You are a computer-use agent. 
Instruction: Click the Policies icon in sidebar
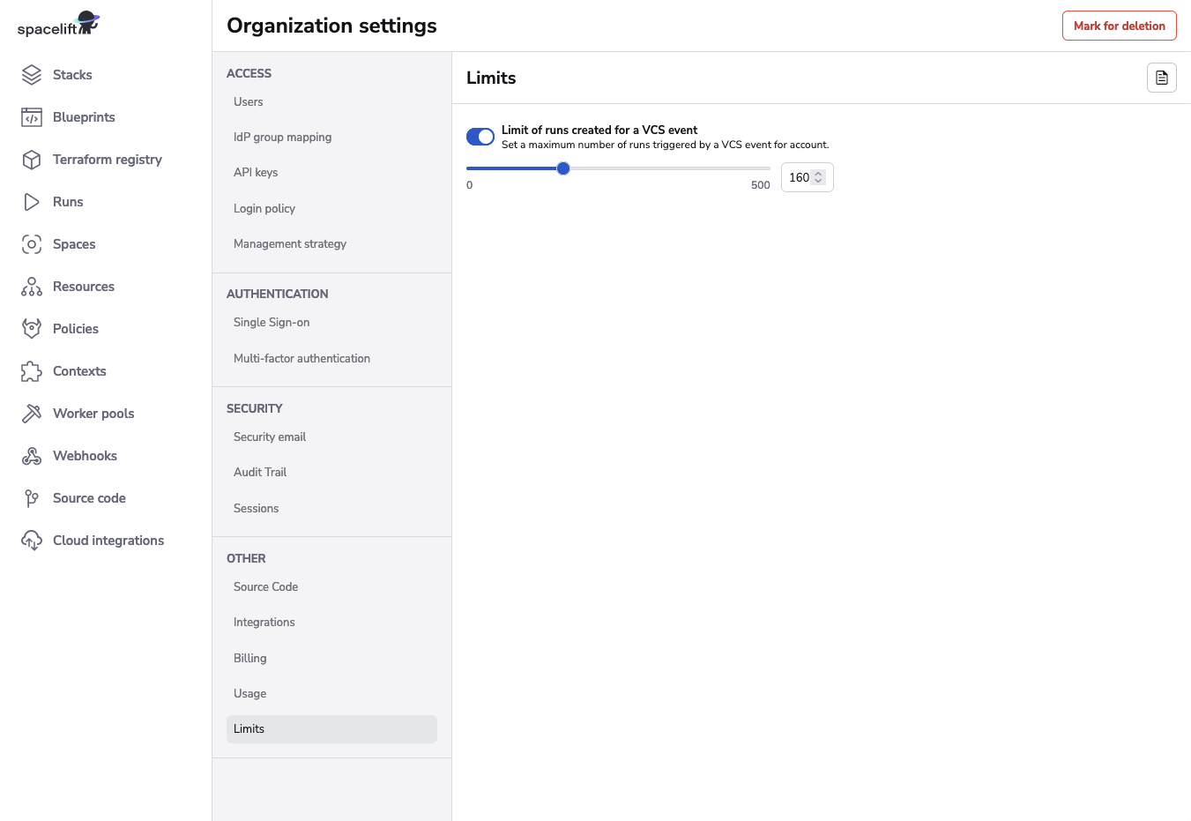(x=32, y=329)
